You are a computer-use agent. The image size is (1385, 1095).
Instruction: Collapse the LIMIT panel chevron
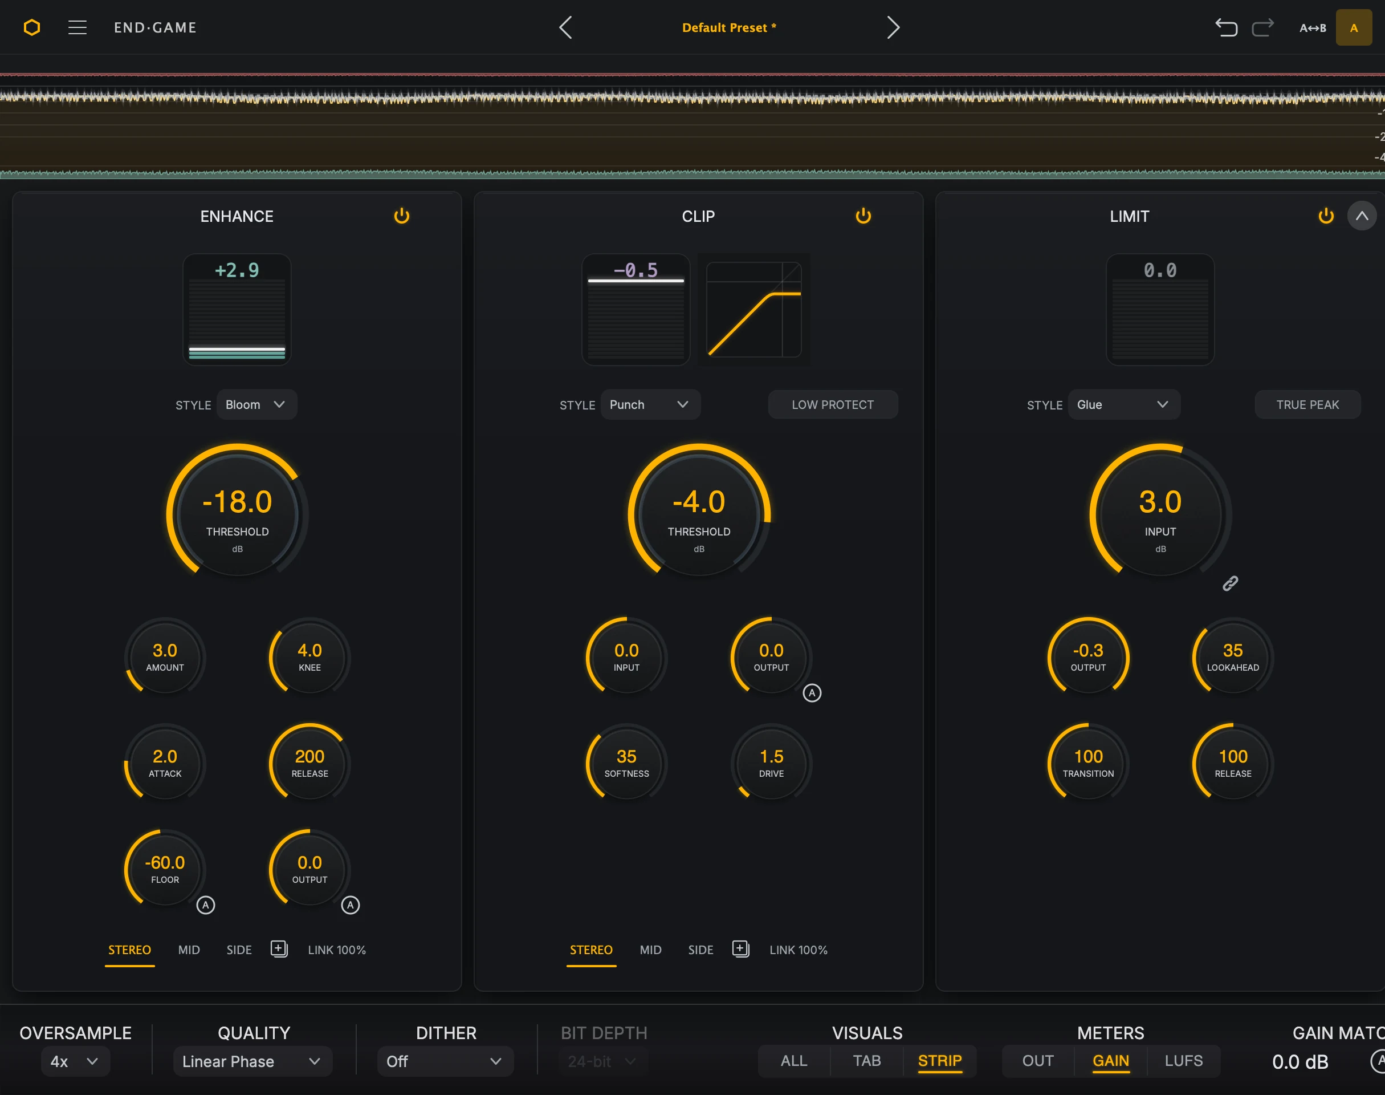tap(1362, 216)
